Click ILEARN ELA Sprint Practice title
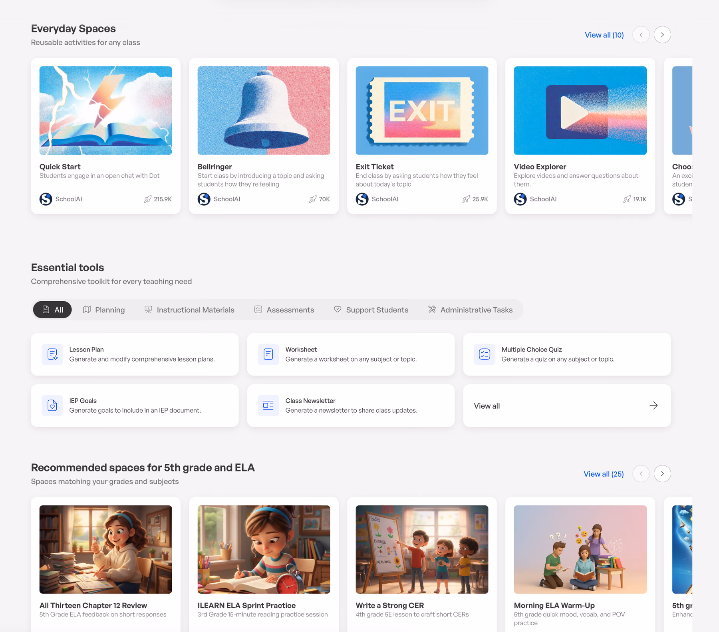This screenshot has height=632, width=719. pos(246,605)
